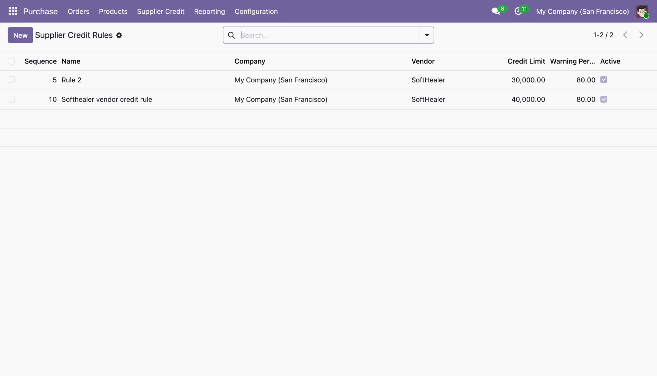Click sequence value 5
This screenshot has height=376, width=657.
[54, 80]
